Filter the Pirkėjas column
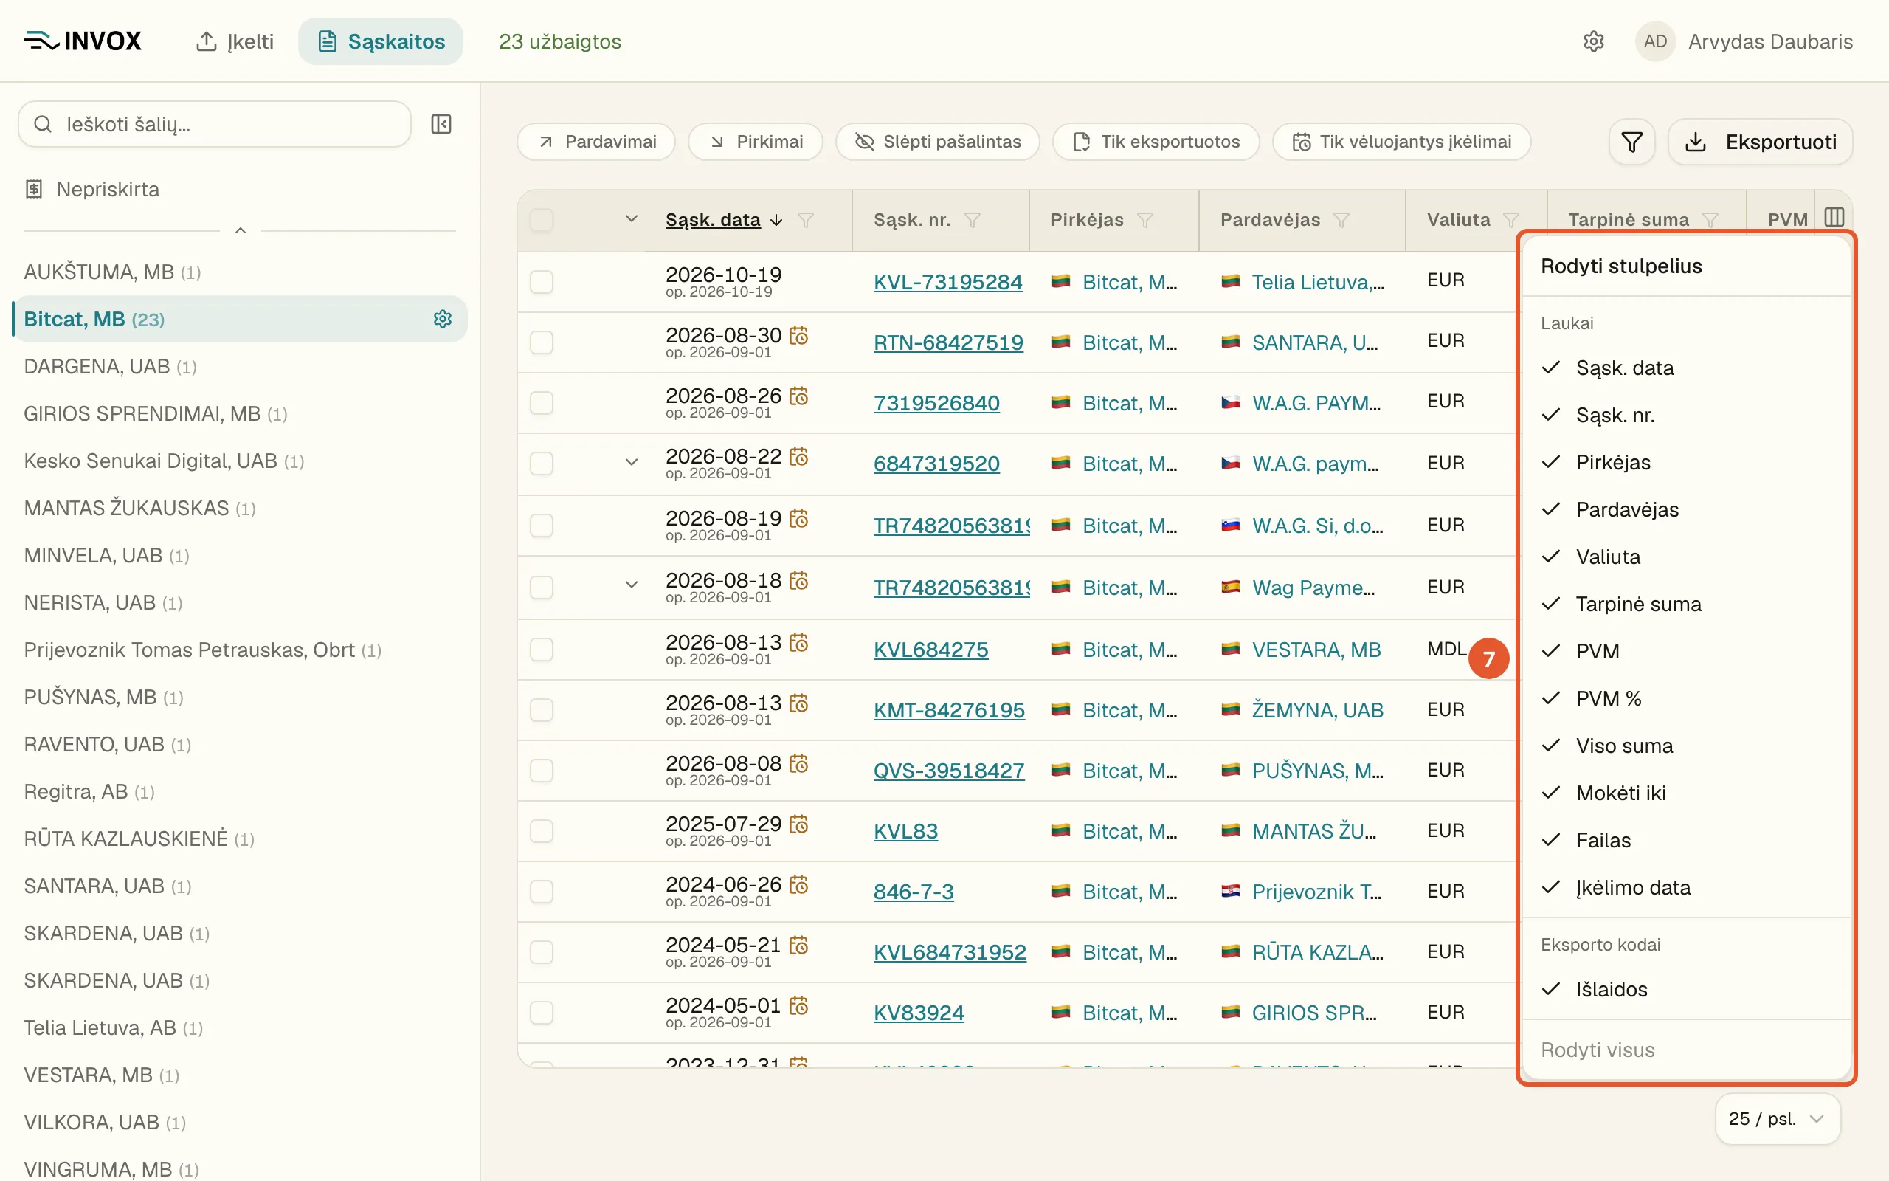 click(1145, 220)
